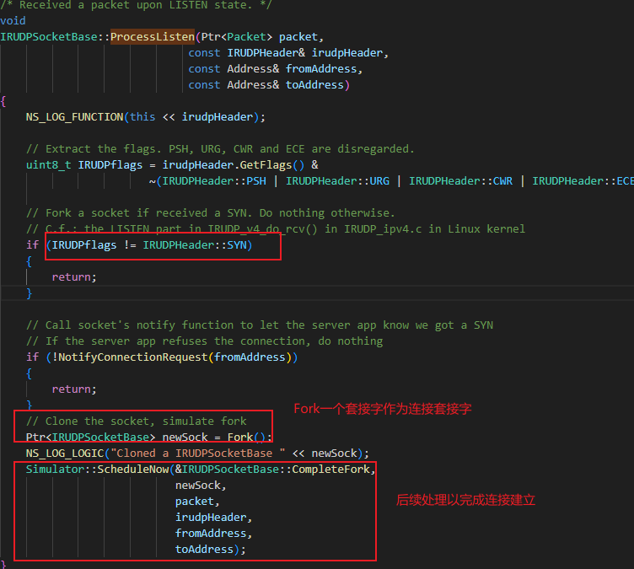Click the comment 'Clone the socket, simulate fork'
The height and width of the screenshot is (569, 634).
[x=137, y=421]
